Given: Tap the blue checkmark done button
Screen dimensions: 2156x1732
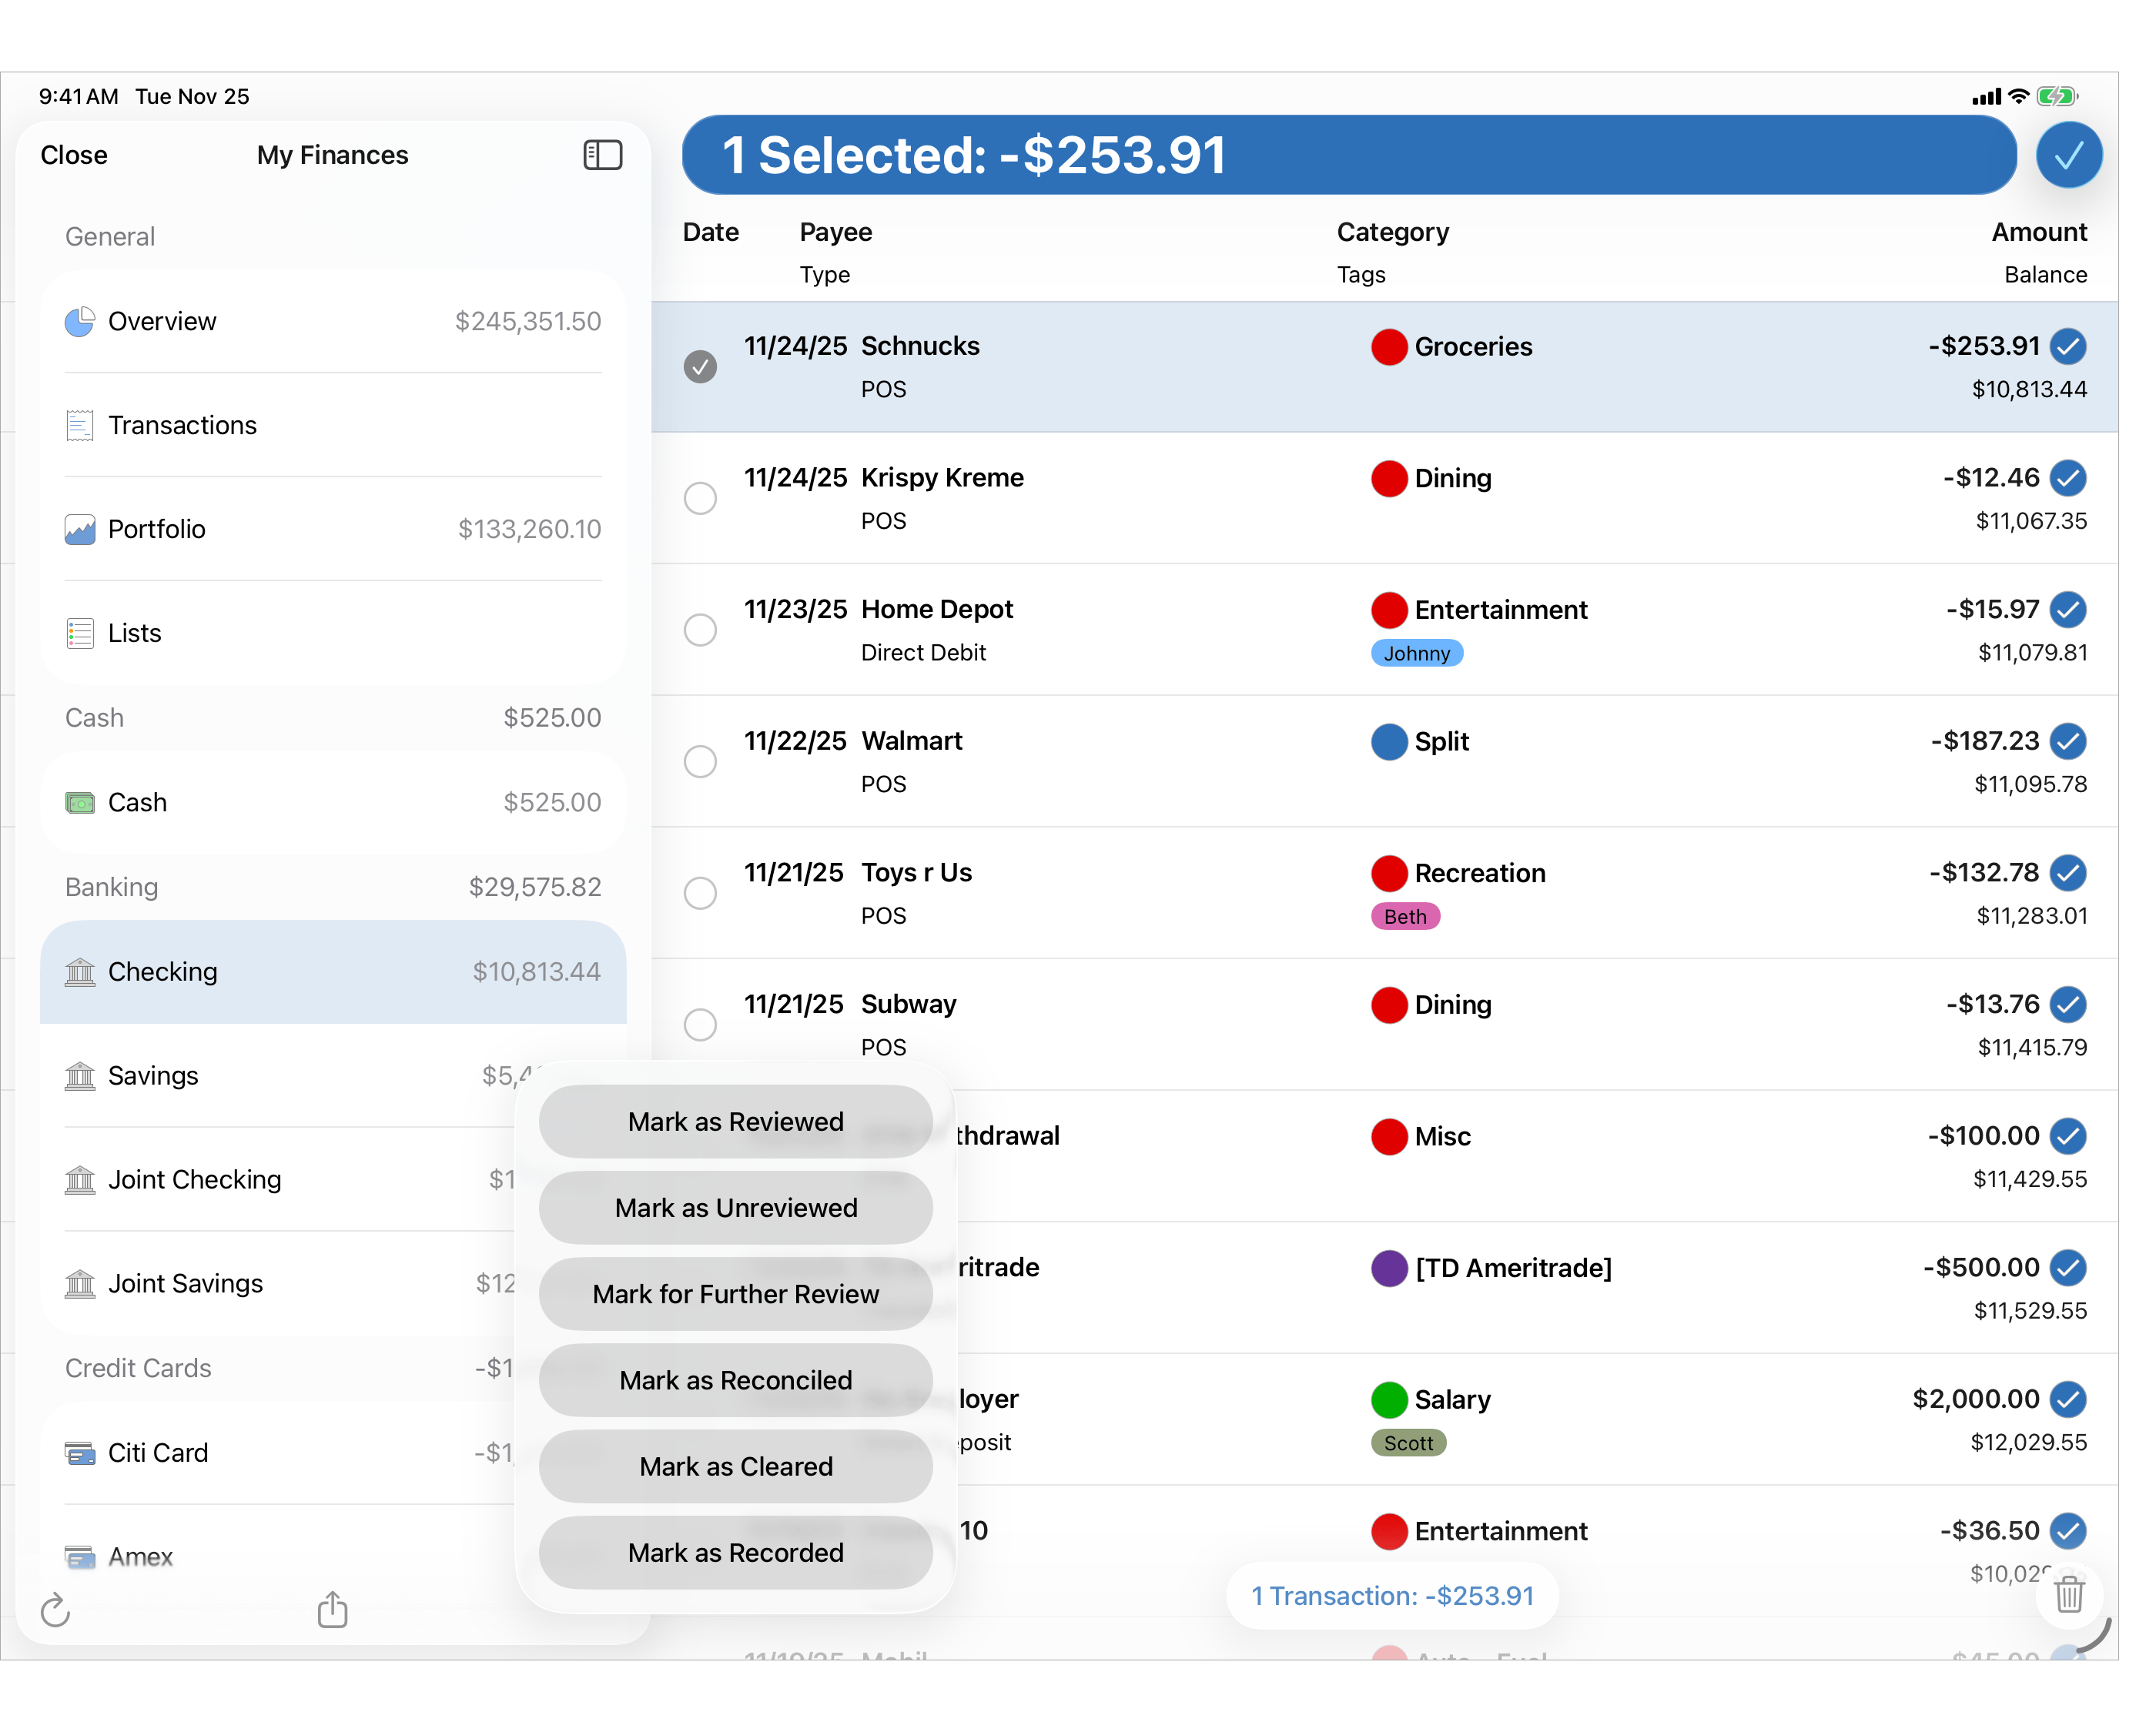Looking at the screenshot, I should [x=2068, y=155].
